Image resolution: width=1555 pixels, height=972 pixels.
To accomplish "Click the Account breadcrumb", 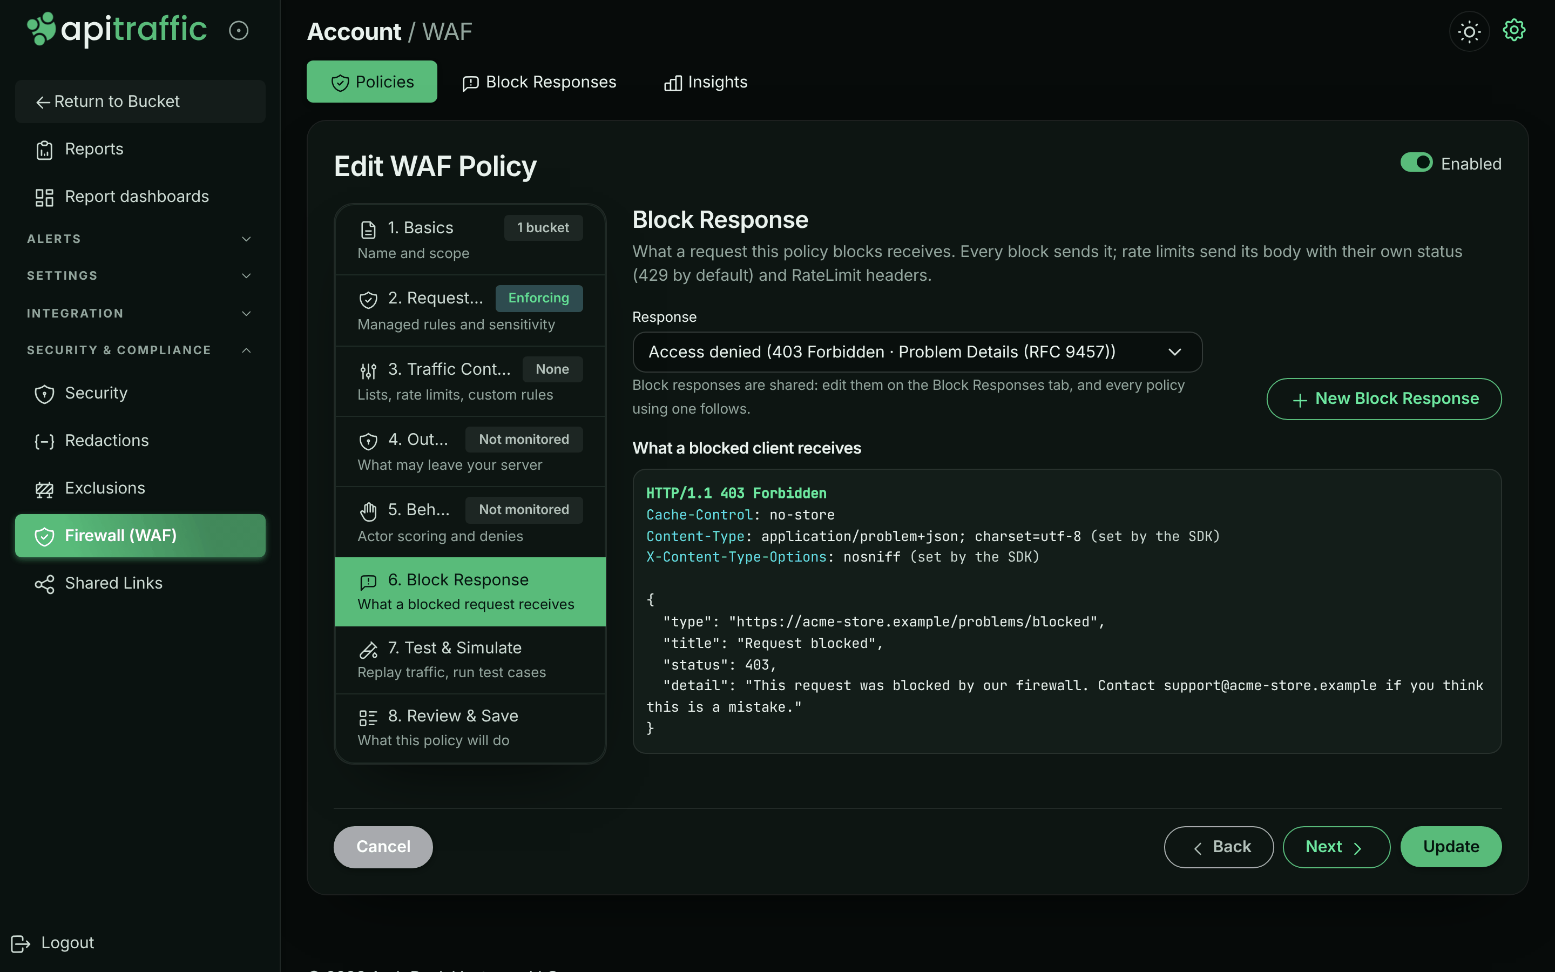I will pos(354,31).
